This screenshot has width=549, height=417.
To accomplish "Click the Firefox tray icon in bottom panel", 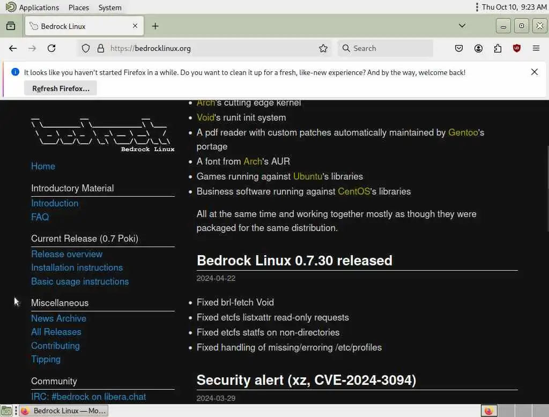I will 489,411.
